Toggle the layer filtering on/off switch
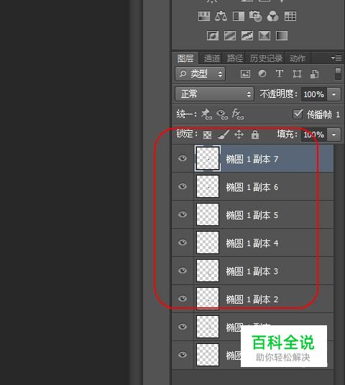 point(338,73)
